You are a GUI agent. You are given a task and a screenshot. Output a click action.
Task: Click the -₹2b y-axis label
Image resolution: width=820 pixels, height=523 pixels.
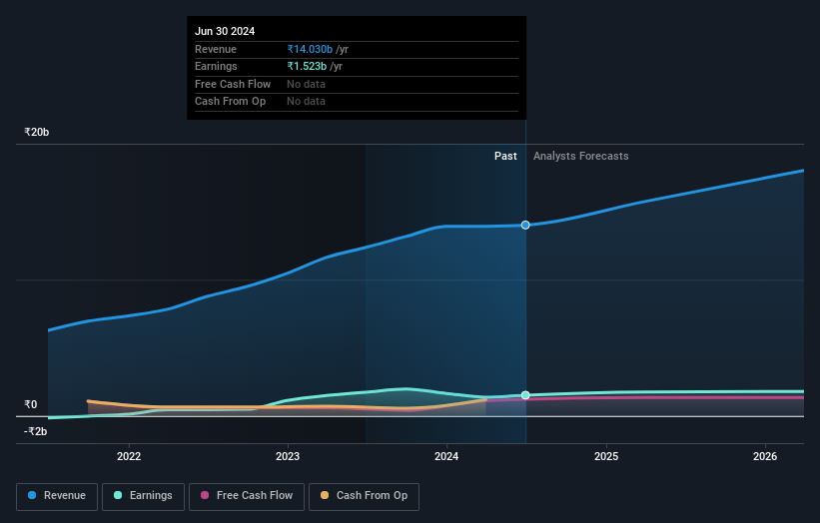tap(36, 431)
